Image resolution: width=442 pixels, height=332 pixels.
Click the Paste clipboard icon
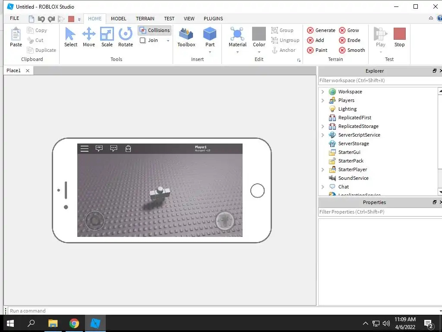16,37
